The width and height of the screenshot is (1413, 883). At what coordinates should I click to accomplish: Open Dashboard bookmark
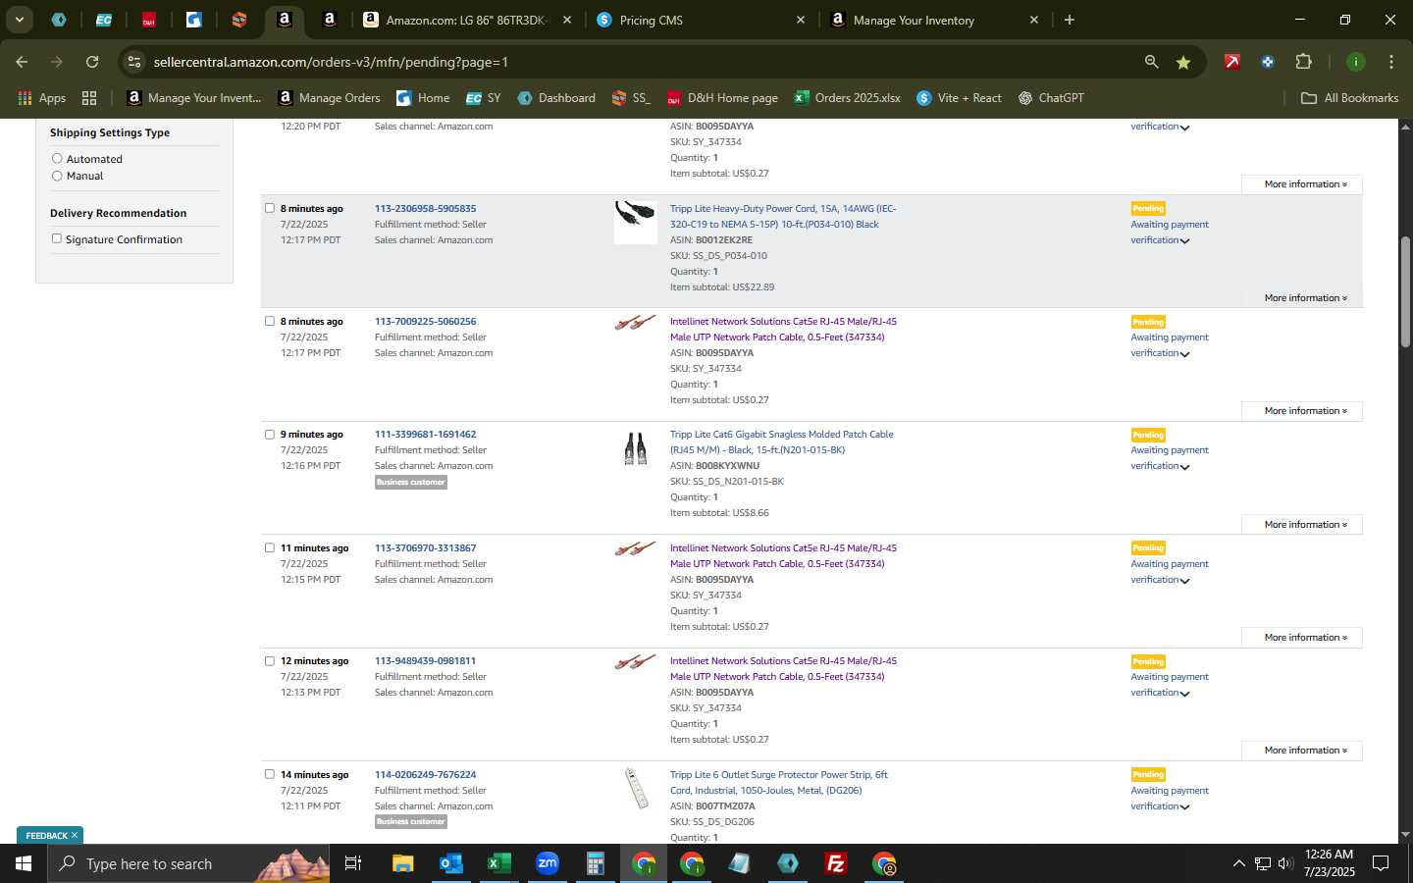tap(556, 98)
